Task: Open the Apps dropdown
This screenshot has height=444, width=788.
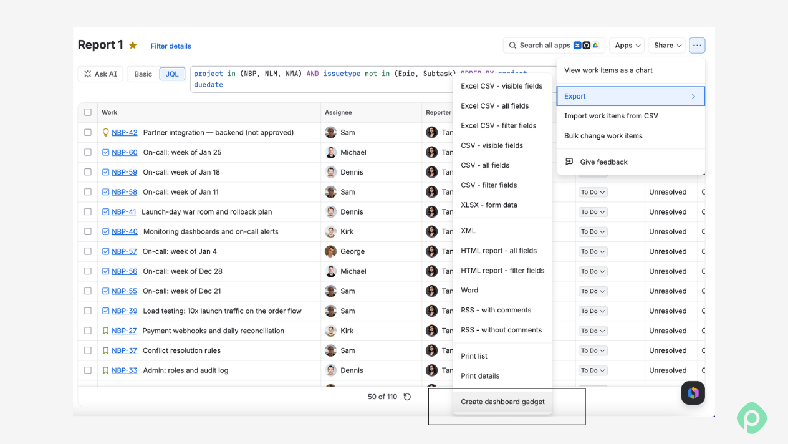Action: (x=627, y=45)
